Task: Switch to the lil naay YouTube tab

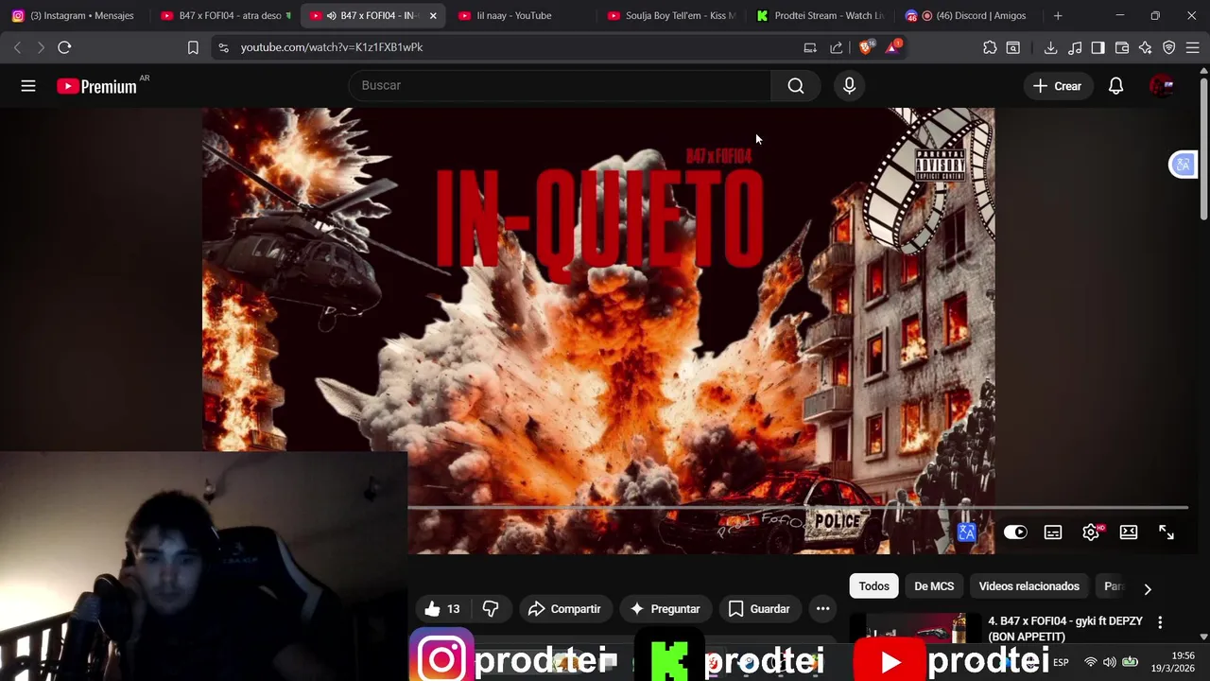Action: [513, 15]
